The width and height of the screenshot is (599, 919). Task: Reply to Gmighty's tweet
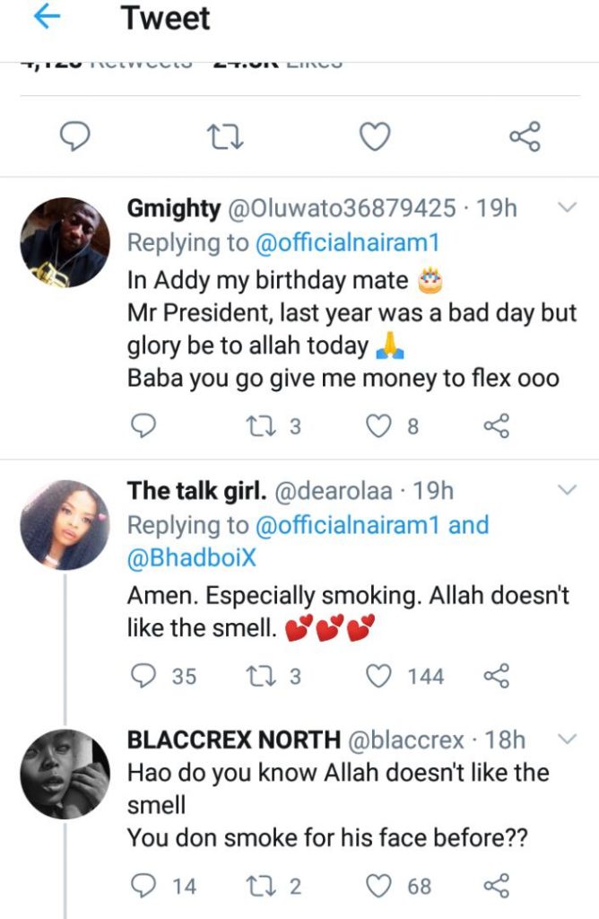(143, 426)
